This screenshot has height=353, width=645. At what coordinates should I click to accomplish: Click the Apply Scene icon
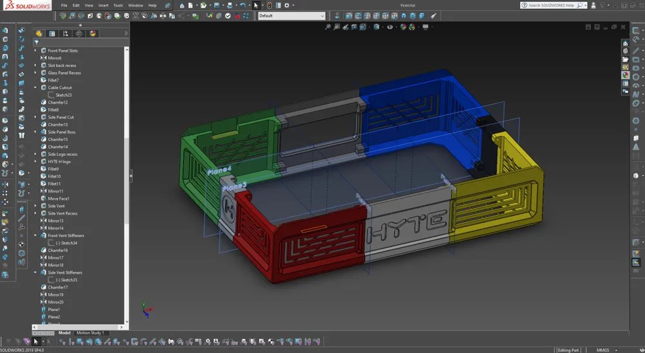point(412,27)
